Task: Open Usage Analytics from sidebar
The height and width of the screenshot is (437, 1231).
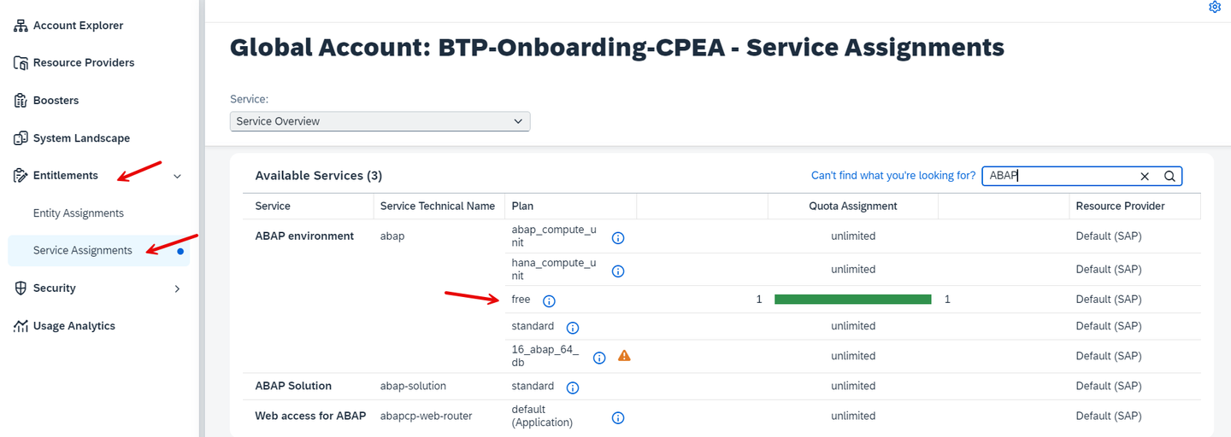Action: (x=74, y=326)
